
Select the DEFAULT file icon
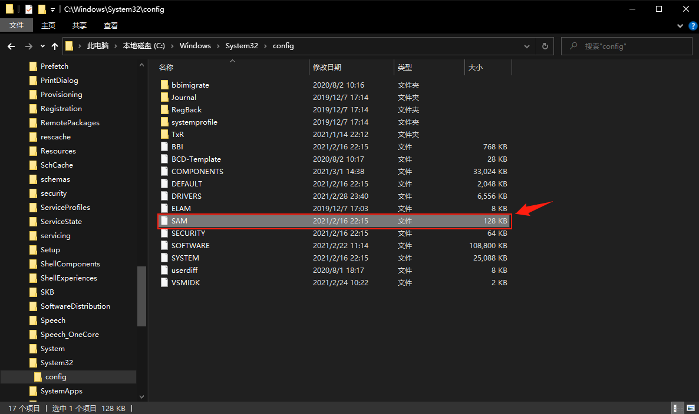click(x=164, y=183)
